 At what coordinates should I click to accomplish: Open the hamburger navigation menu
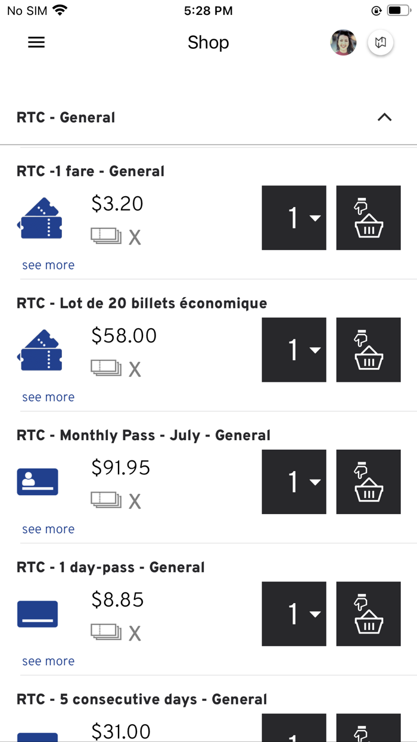click(x=36, y=42)
